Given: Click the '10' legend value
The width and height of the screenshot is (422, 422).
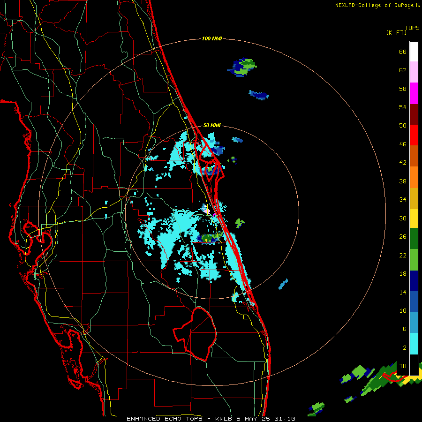Looking at the screenshot, I should [x=403, y=311].
